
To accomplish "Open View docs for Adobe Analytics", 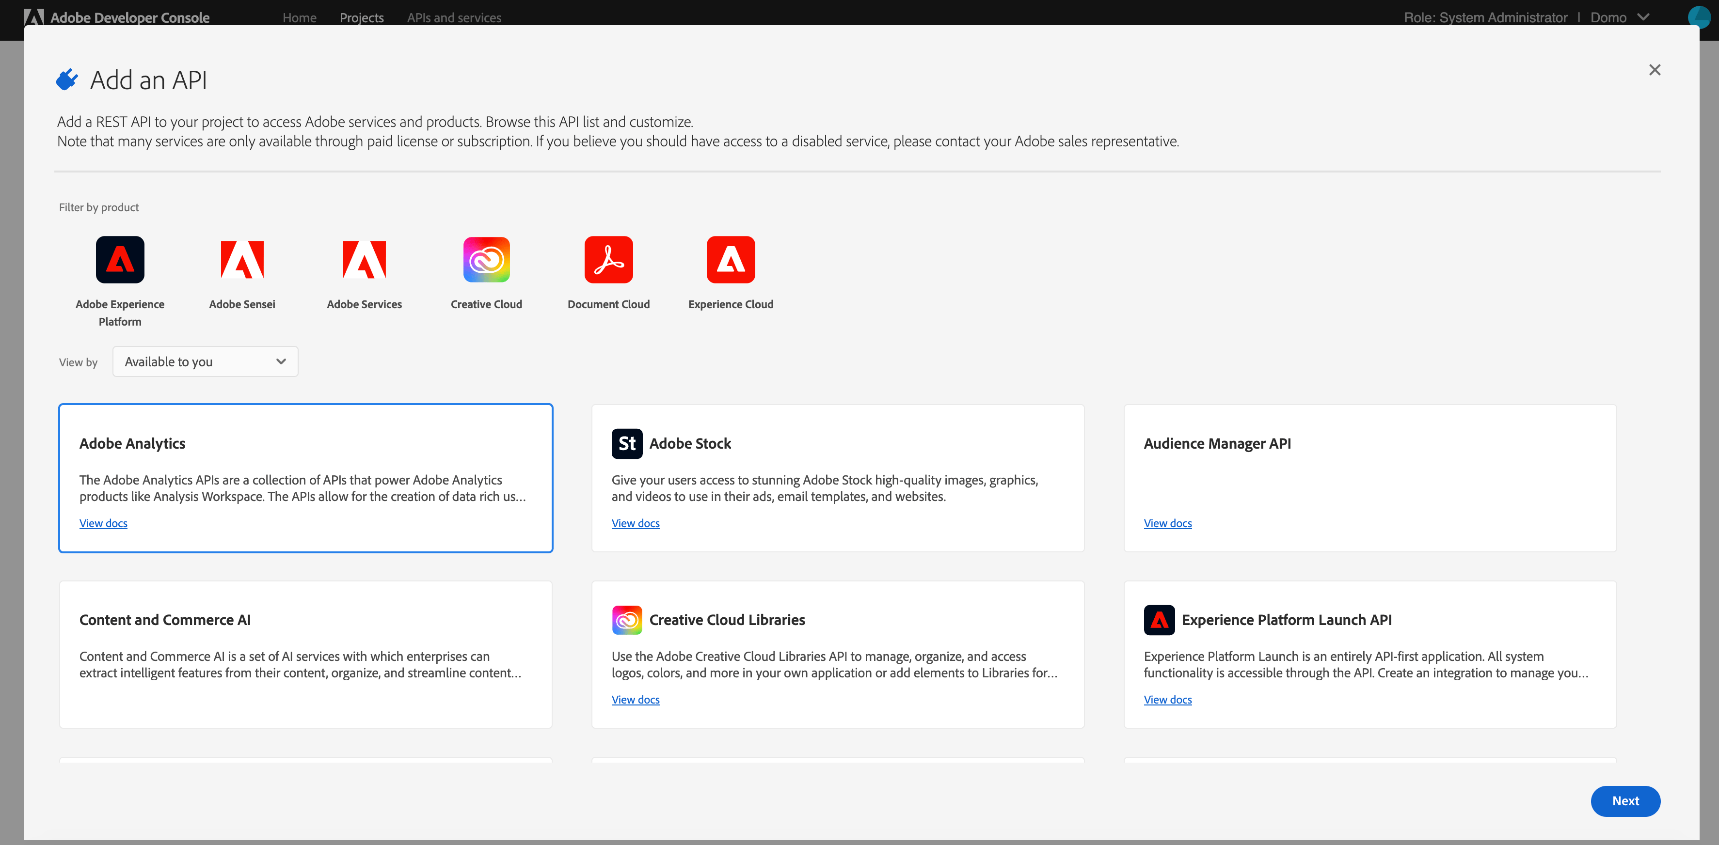I will click(x=103, y=524).
